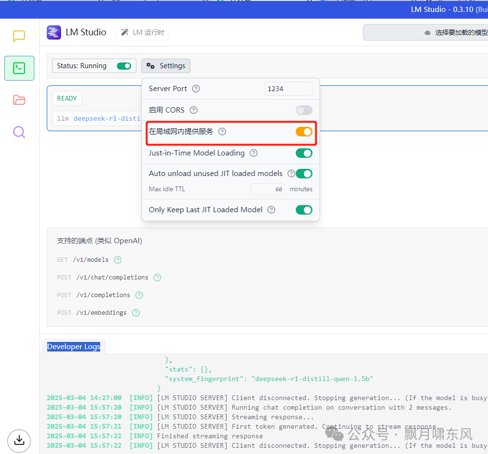Click help icon beside Auto unload unused JIT

[291, 174]
